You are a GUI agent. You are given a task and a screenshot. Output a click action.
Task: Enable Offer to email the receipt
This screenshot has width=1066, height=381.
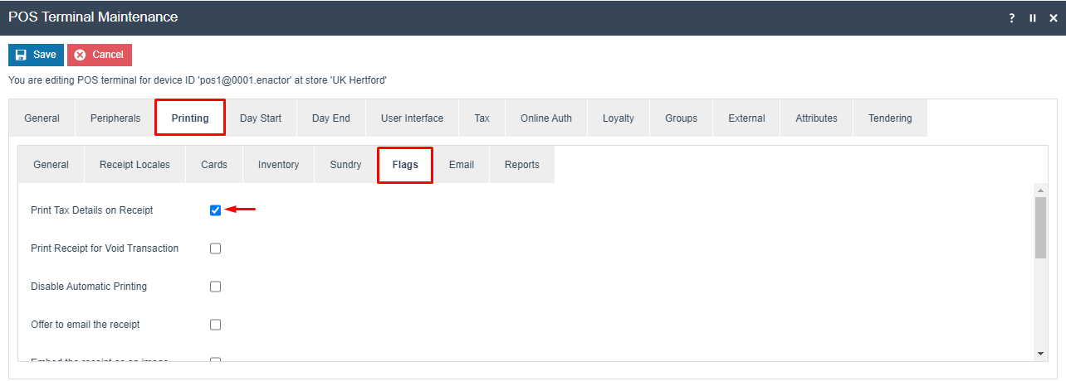216,325
